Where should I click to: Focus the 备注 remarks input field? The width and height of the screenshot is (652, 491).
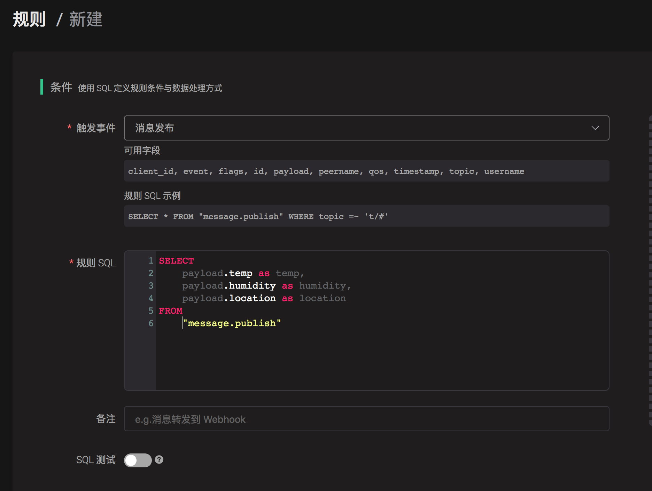[x=366, y=419]
